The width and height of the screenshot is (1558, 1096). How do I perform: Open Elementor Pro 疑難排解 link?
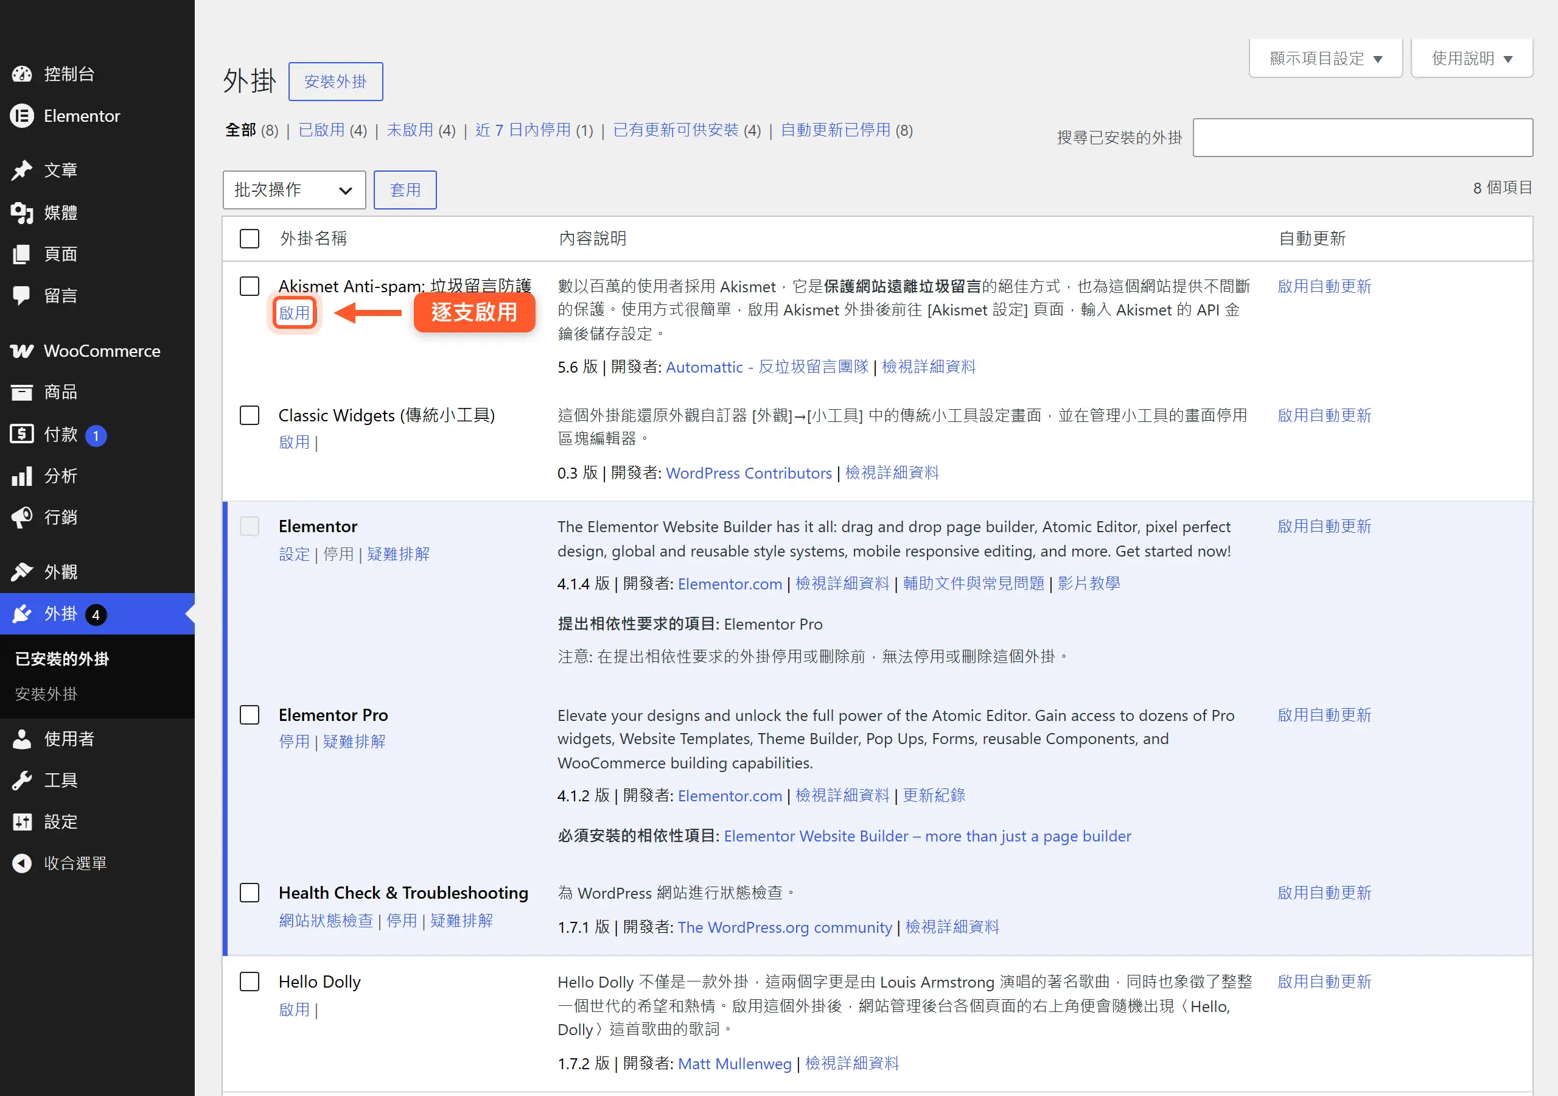click(354, 742)
